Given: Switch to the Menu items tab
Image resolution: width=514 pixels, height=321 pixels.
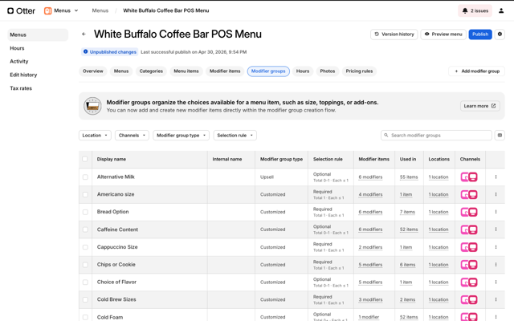Looking at the screenshot, I should [x=186, y=71].
